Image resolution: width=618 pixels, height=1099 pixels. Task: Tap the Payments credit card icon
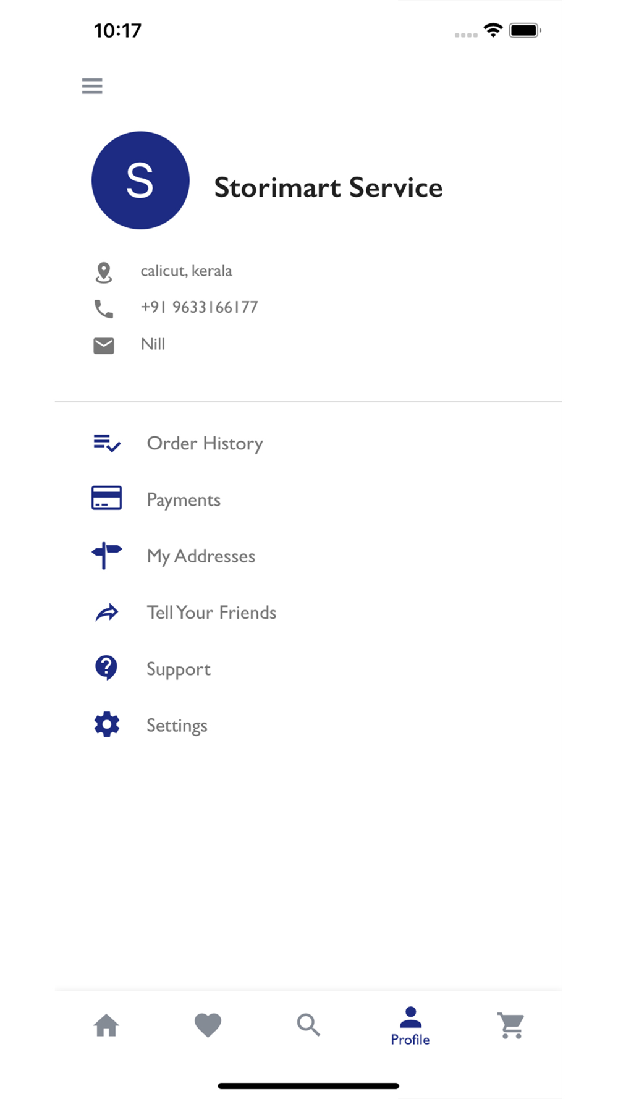106,498
